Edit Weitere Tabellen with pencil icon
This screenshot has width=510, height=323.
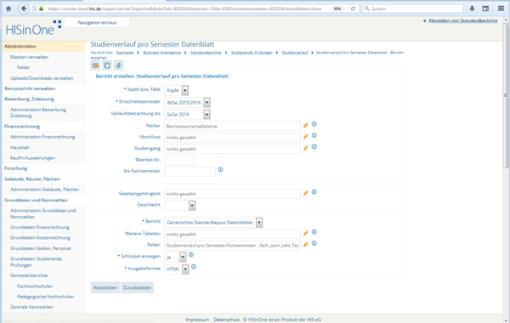pos(306,233)
